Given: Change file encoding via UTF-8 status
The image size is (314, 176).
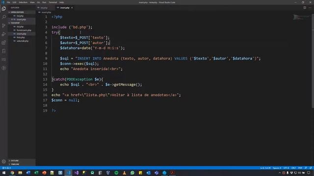Looking at the screenshot, I should pos(286,168).
